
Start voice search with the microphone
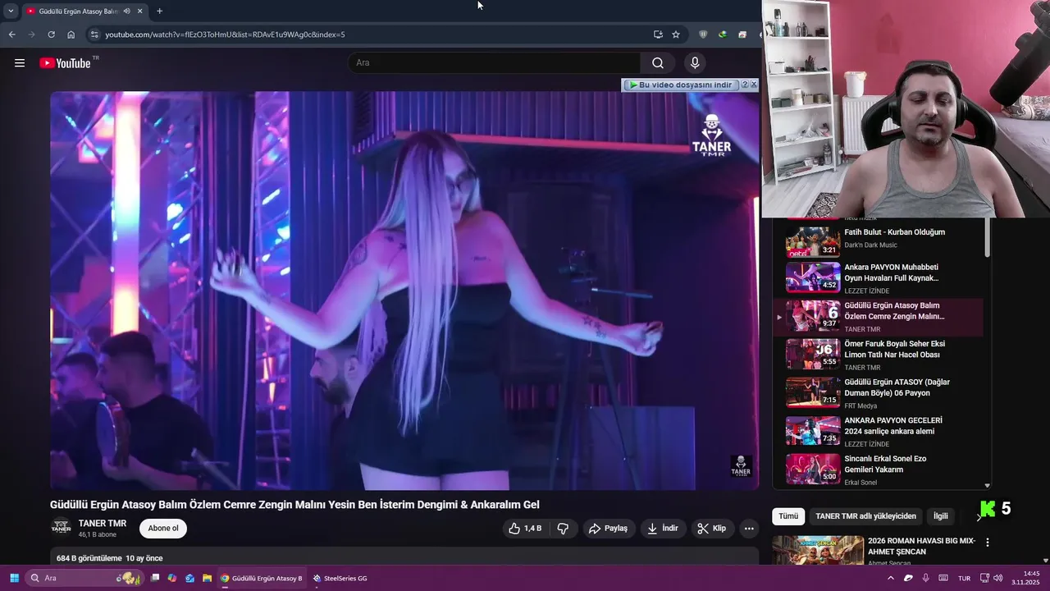pyautogui.click(x=695, y=62)
